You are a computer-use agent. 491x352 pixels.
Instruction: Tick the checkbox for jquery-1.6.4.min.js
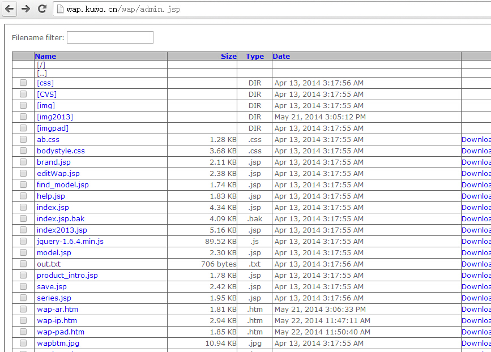[x=23, y=241]
